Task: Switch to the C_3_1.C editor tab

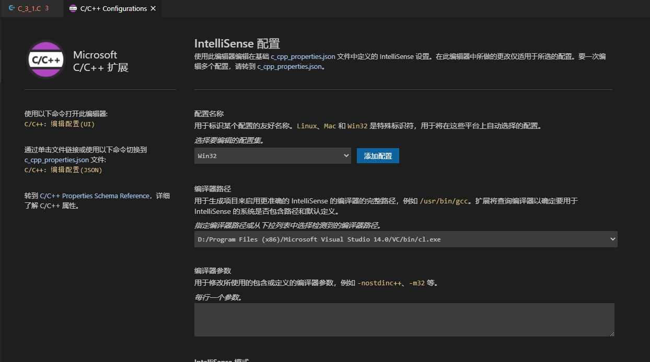Action: pos(31,8)
